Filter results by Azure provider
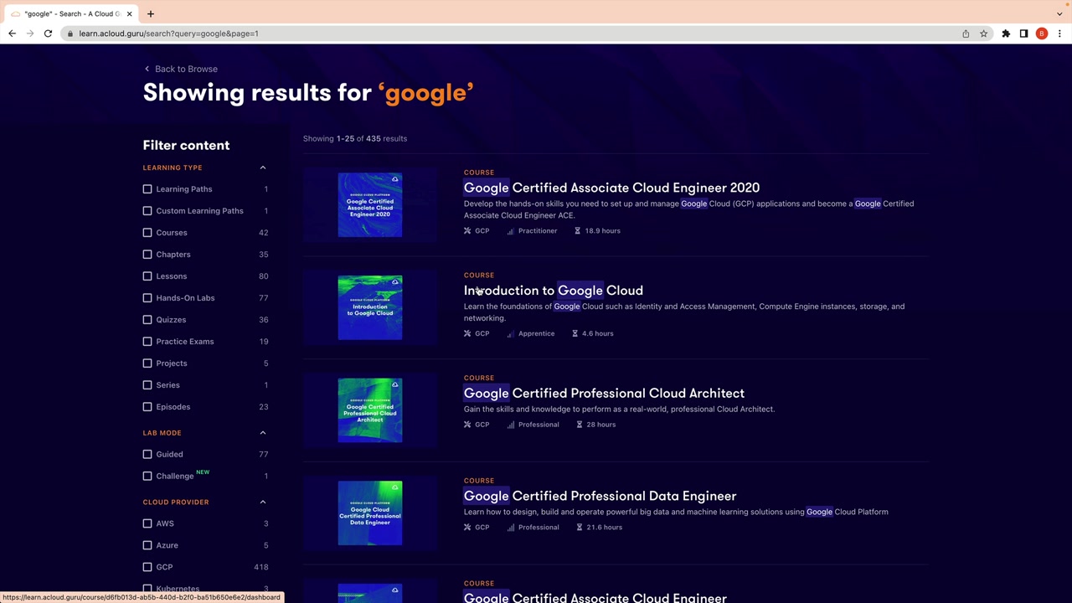This screenshot has width=1072, height=603. [147, 545]
